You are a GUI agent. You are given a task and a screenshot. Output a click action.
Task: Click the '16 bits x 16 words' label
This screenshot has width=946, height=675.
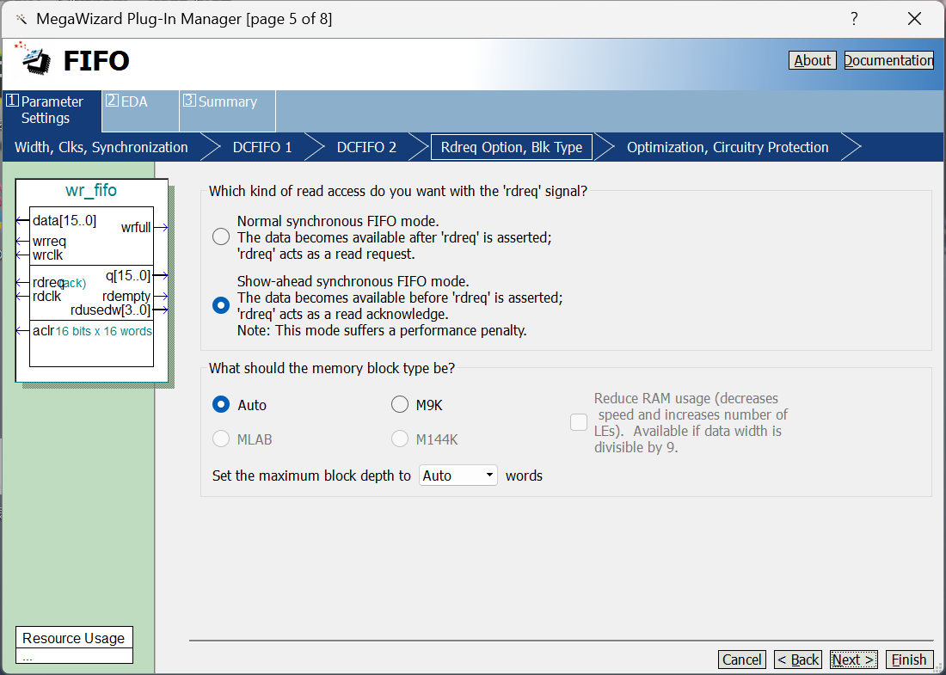click(x=104, y=331)
